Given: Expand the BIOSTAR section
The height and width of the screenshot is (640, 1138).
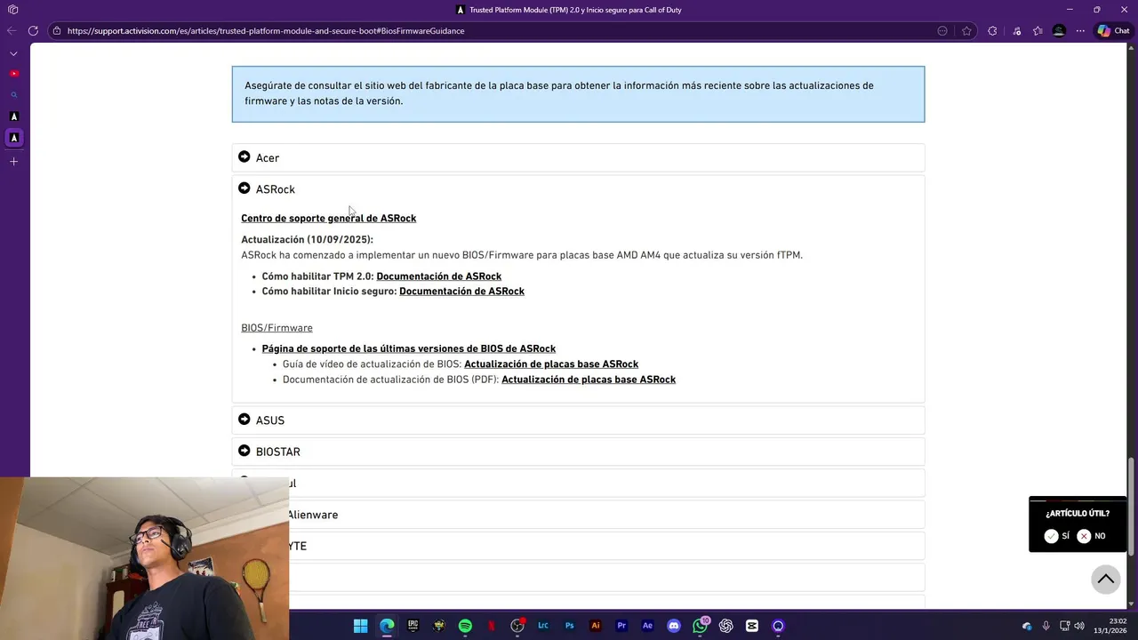Looking at the screenshot, I should click(x=578, y=452).
